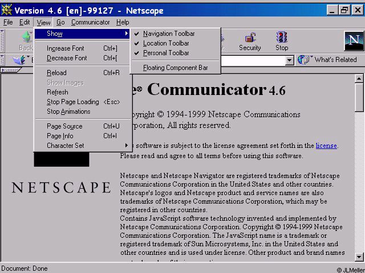Click the Document: Done status text
The height and width of the screenshot is (273, 365).
[x=25, y=268]
